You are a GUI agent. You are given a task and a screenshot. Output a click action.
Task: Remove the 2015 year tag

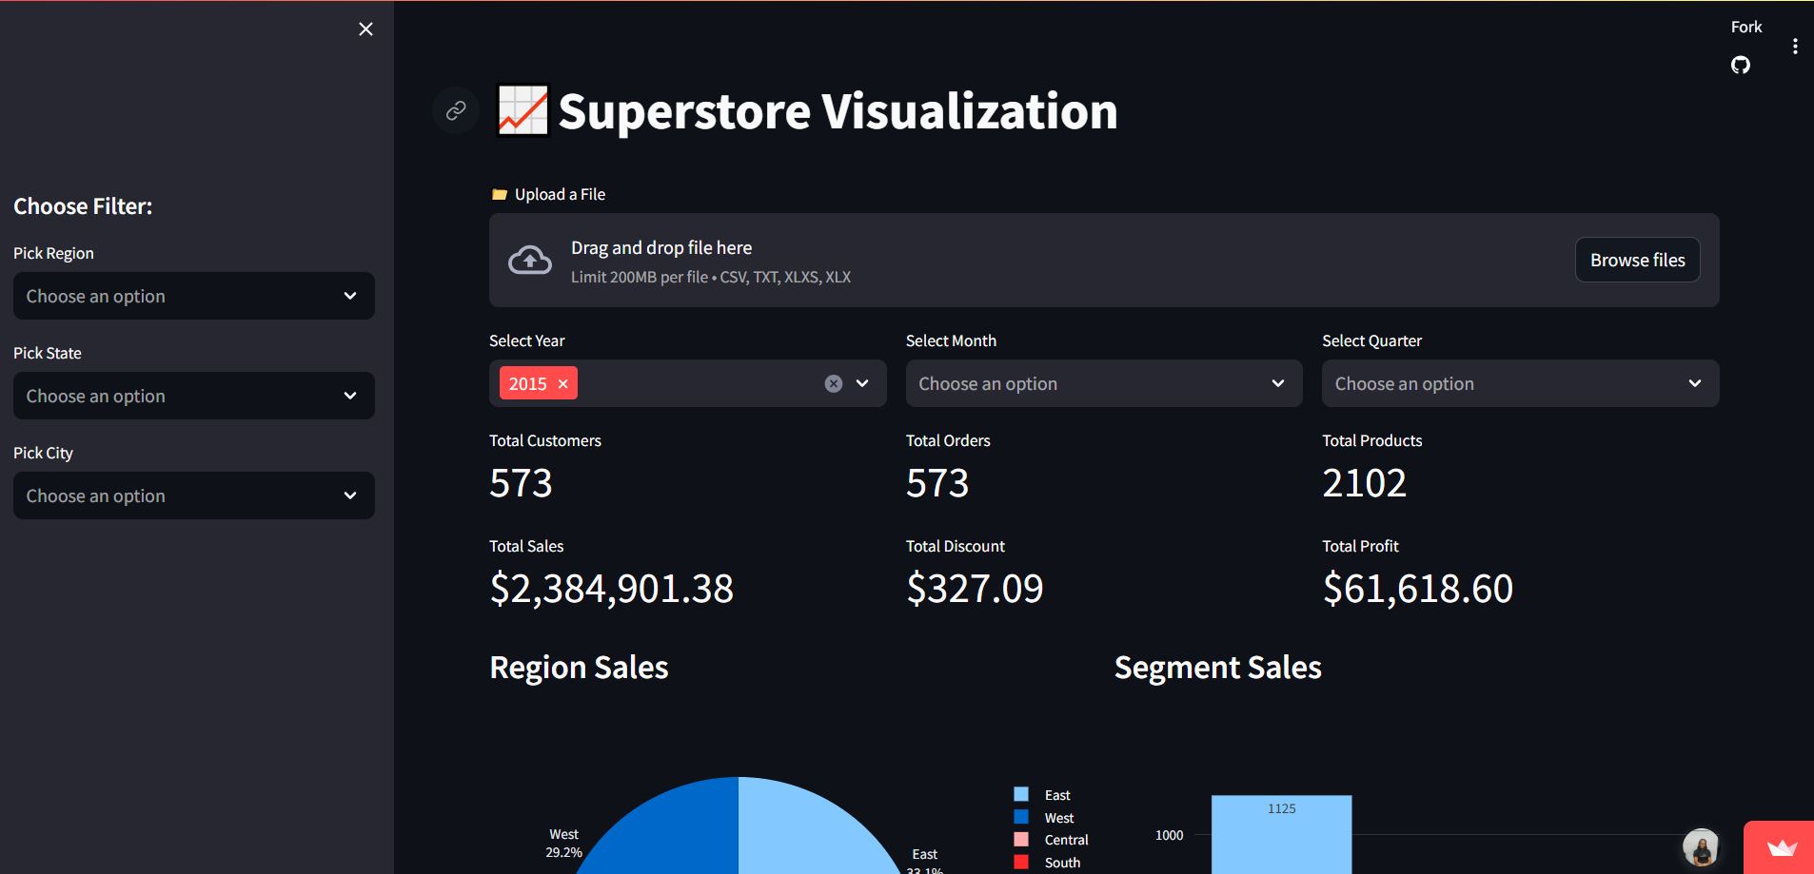tap(562, 383)
